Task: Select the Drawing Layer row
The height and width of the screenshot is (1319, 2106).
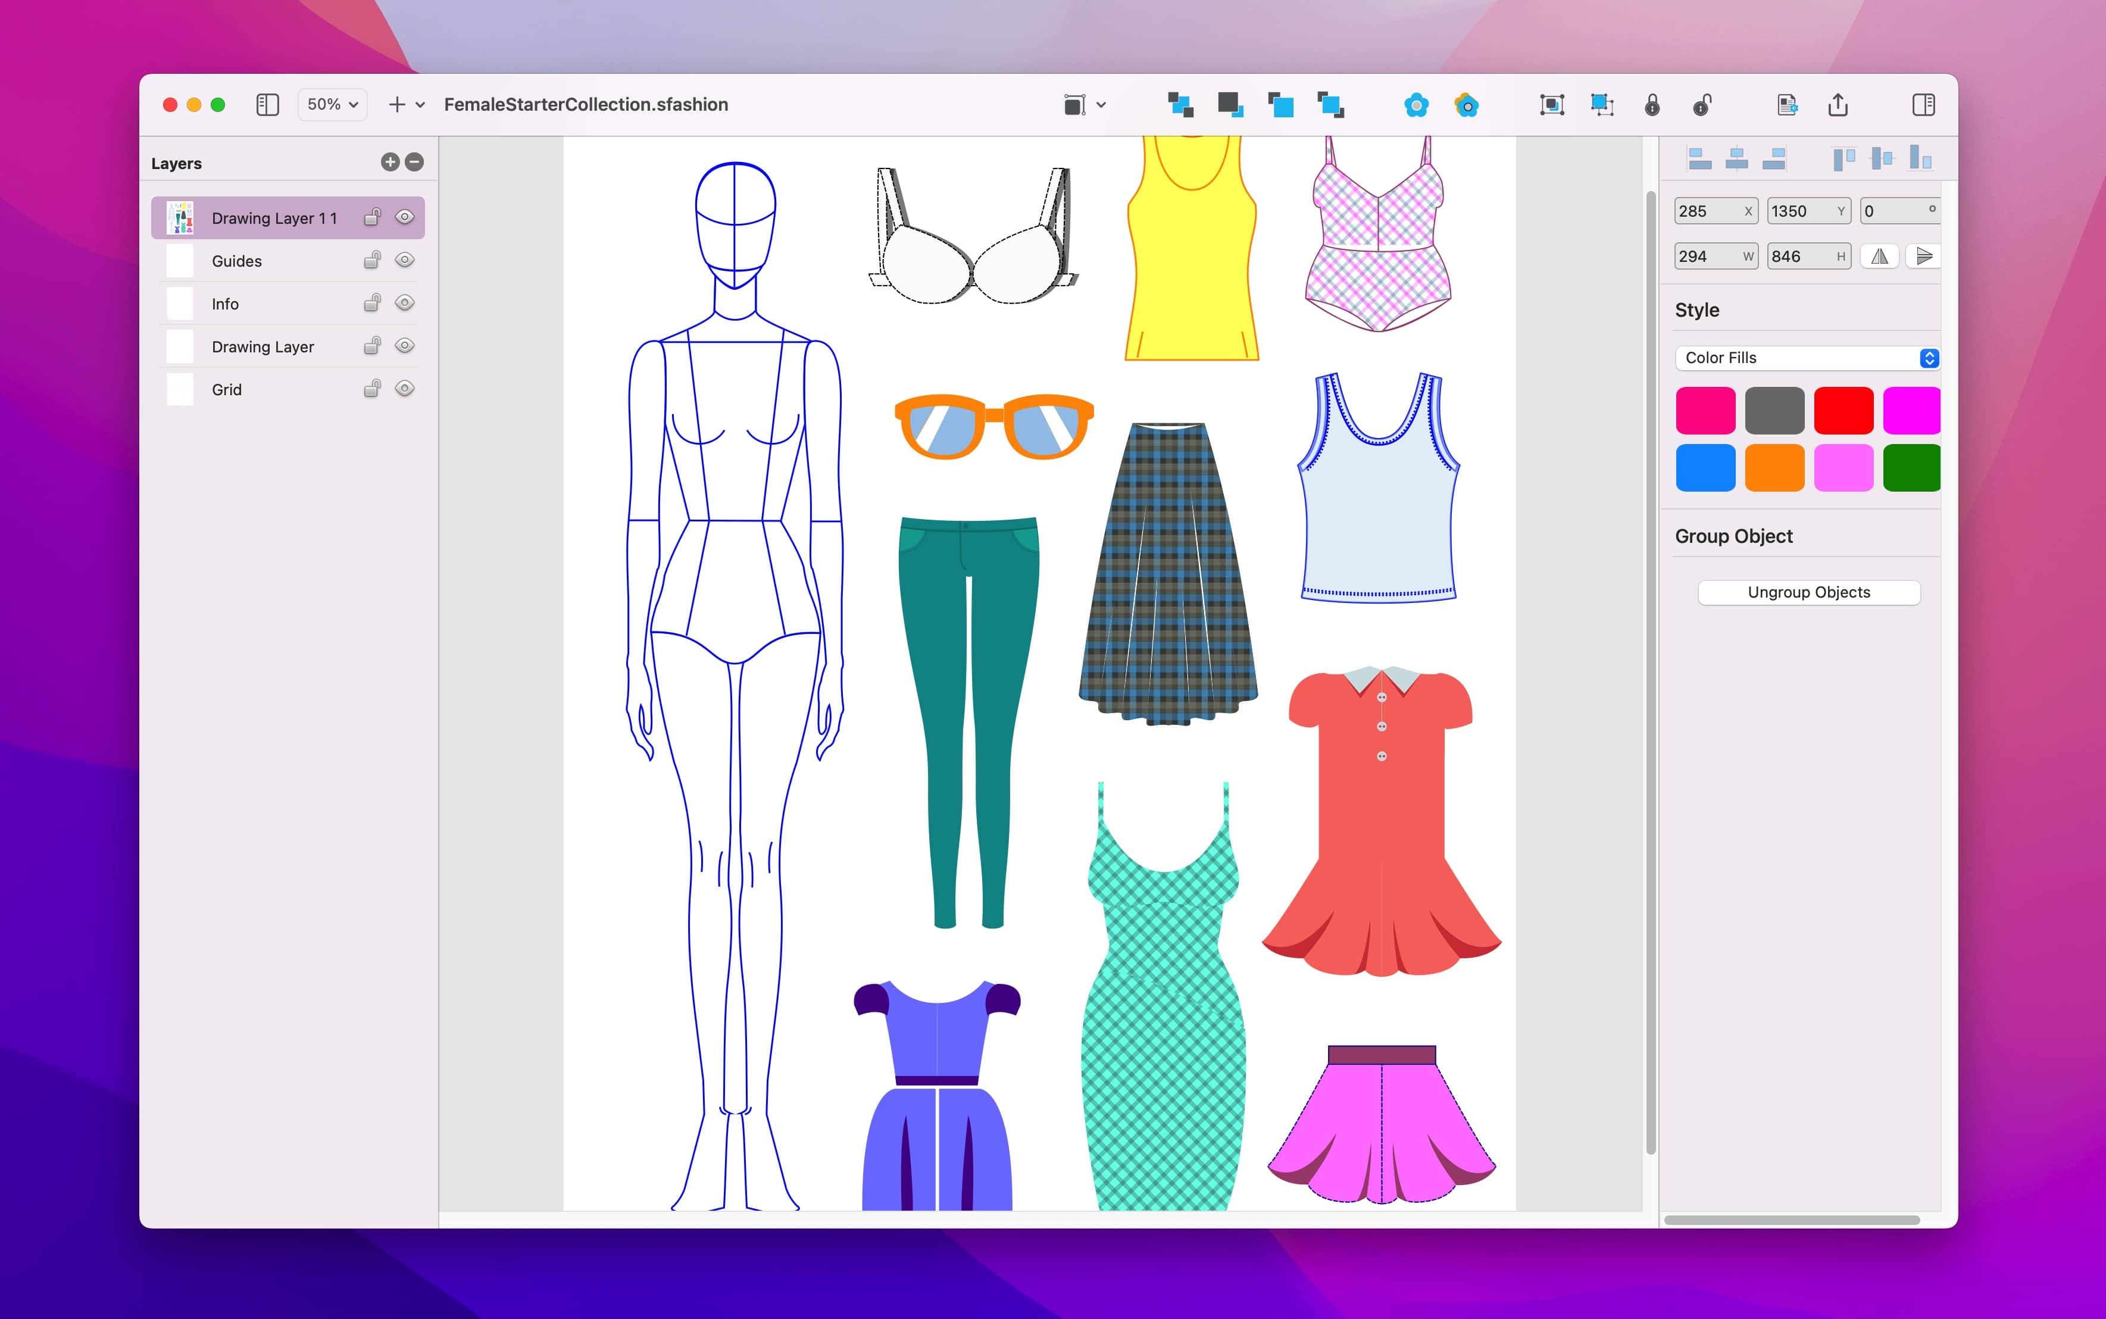Action: point(288,346)
